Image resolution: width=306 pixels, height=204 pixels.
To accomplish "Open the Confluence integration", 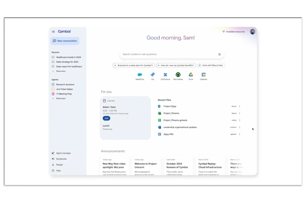I will coord(165,75).
